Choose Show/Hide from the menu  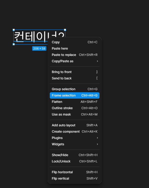click(74, 155)
